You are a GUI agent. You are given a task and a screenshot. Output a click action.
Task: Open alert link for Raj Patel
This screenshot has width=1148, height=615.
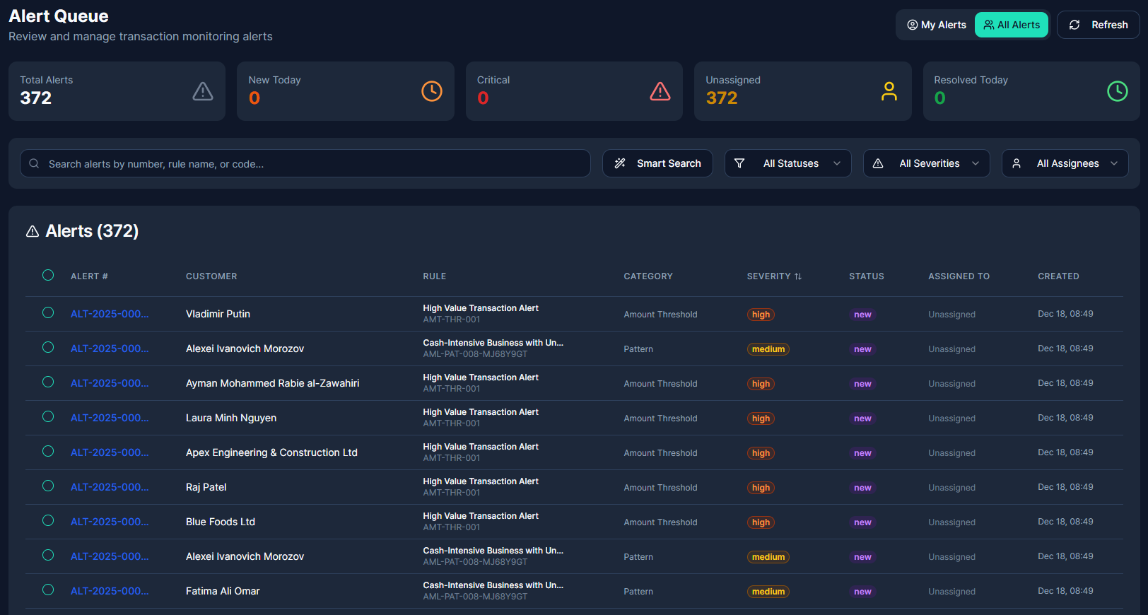coord(110,487)
